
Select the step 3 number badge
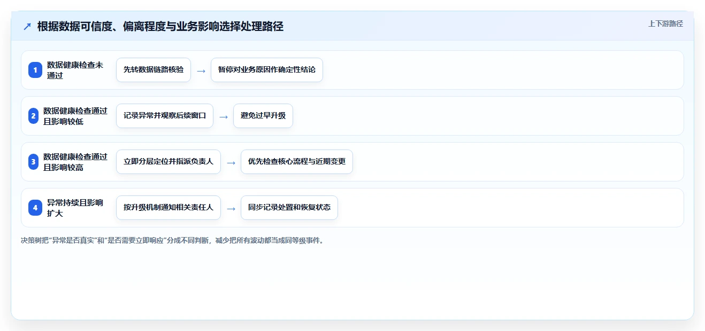[x=33, y=162]
